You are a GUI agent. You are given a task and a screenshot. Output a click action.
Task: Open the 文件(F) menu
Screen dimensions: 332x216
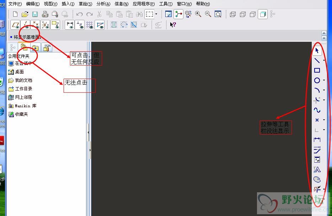pos(15,4)
